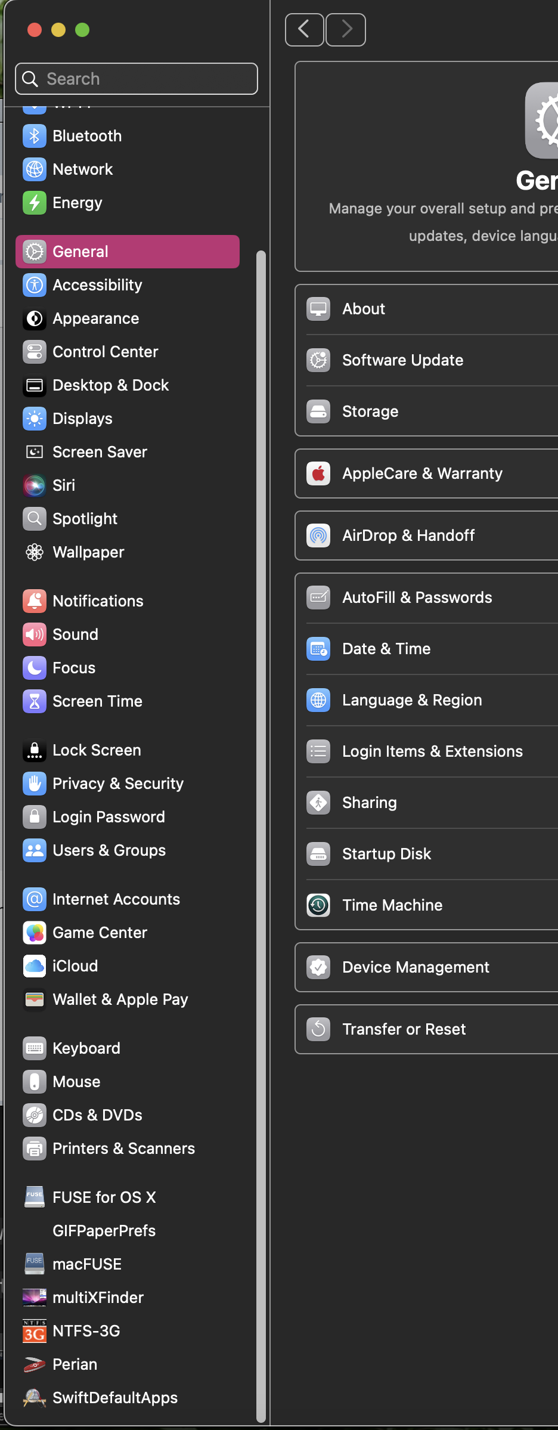This screenshot has height=1430, width=558.
Task: Open Startup Disk settings
Action: (427, 854)
